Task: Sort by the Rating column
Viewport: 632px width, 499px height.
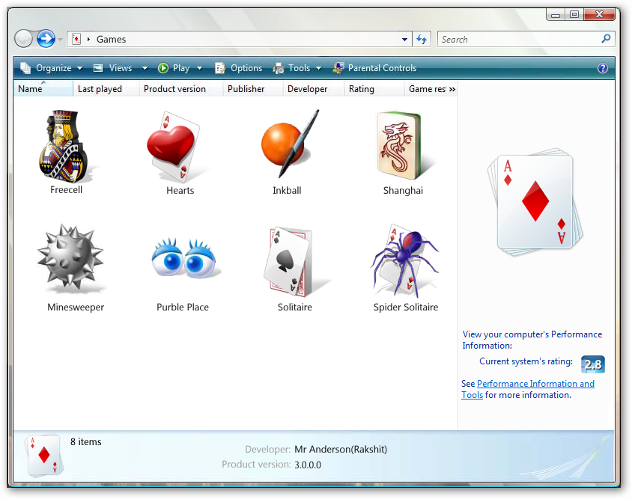Action: (374, 88)
